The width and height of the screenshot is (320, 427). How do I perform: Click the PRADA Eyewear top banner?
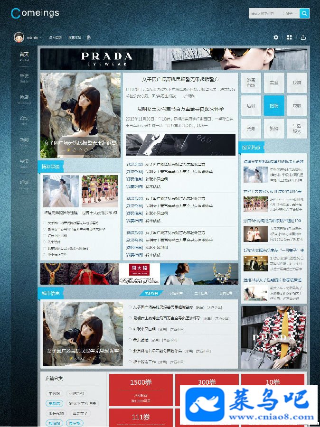tap(174, 59)
